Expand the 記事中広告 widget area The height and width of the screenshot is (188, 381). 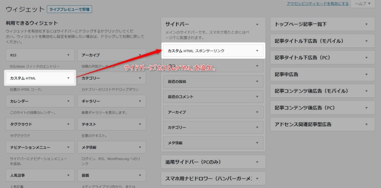366,74
